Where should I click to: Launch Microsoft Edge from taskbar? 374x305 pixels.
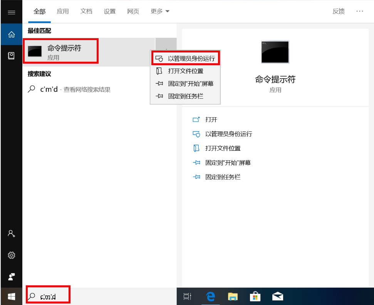210,296
